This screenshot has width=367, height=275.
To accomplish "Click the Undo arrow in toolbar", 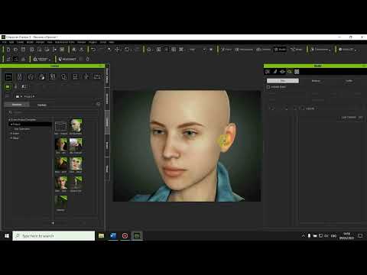I will 93,50.
